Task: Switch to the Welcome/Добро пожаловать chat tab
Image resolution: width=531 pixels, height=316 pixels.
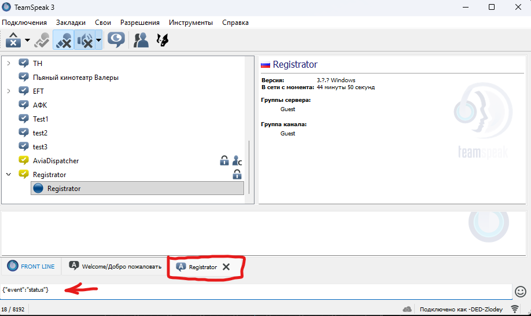Action: (115, 267)
